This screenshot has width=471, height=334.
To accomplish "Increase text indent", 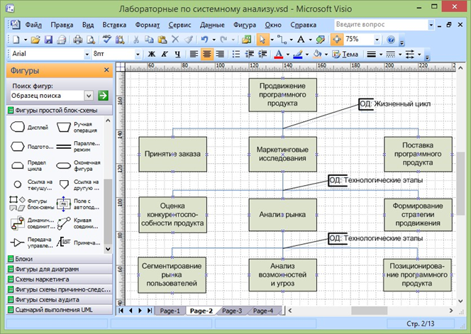I will pos(262,54).
